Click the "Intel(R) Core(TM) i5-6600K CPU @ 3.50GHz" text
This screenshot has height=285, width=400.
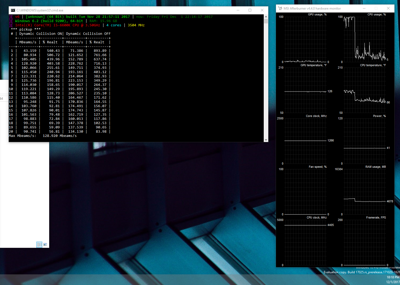coord(58,25)
